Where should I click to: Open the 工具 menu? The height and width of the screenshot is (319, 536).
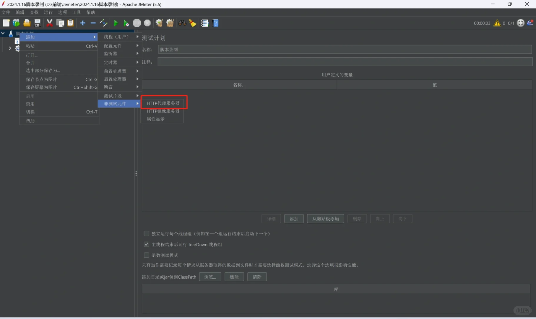[77, 12]
